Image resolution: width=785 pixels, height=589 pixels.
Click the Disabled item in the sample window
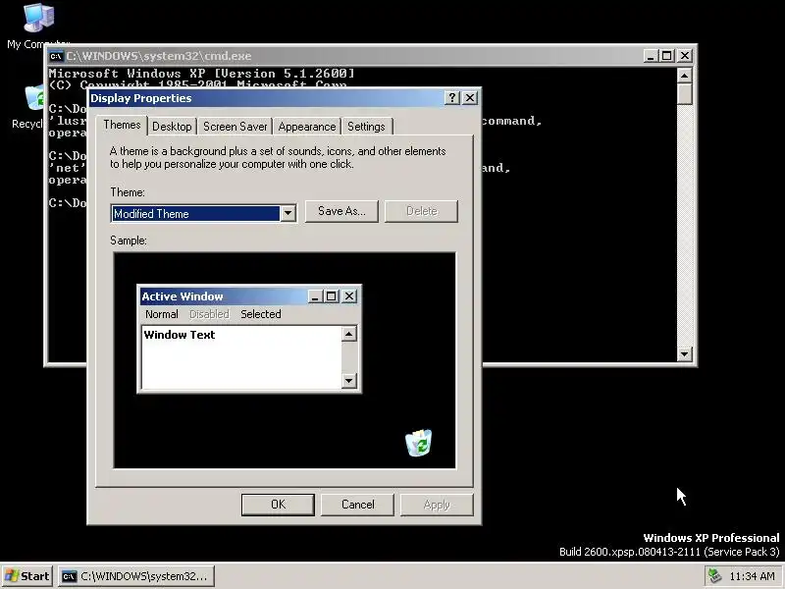coord(209,314)
